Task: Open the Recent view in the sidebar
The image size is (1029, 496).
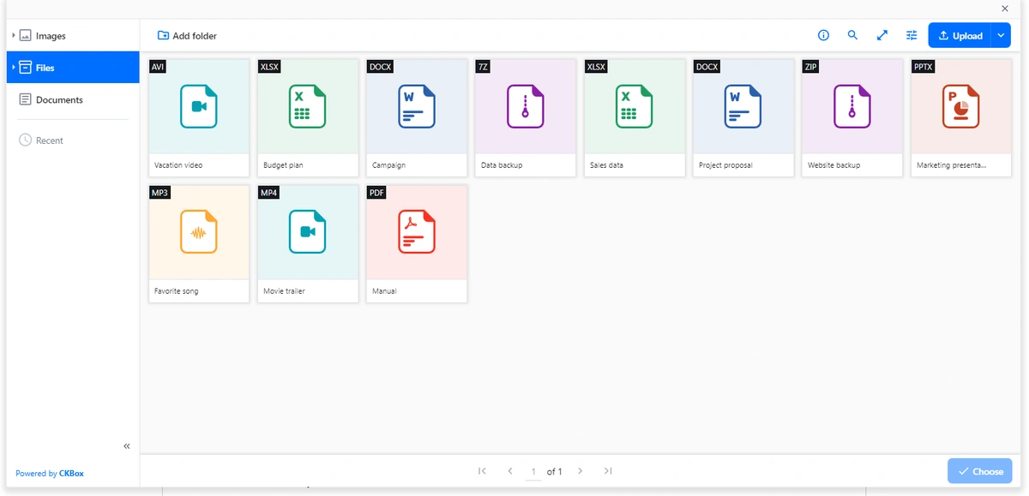Action: [49, 140]
